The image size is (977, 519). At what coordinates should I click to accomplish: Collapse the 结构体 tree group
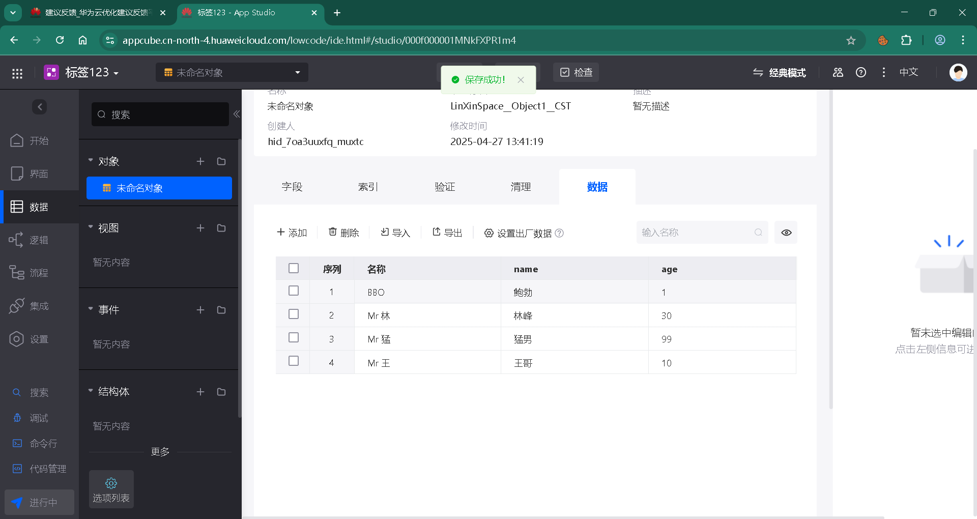(x=91, y=391)
